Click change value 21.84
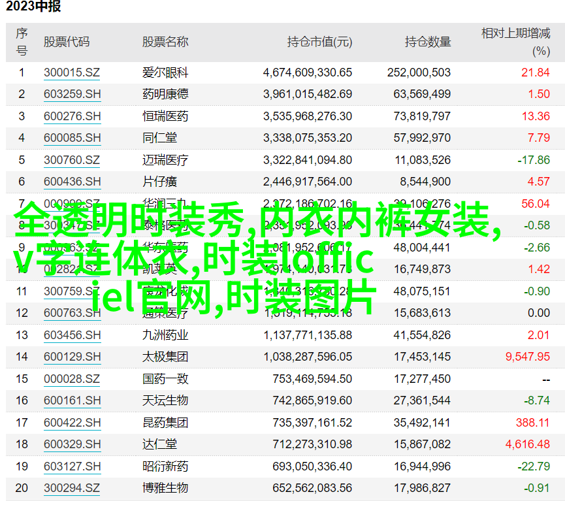Image resolution: width=565 pixels, height=507 pixels. (x=536, y=73)
